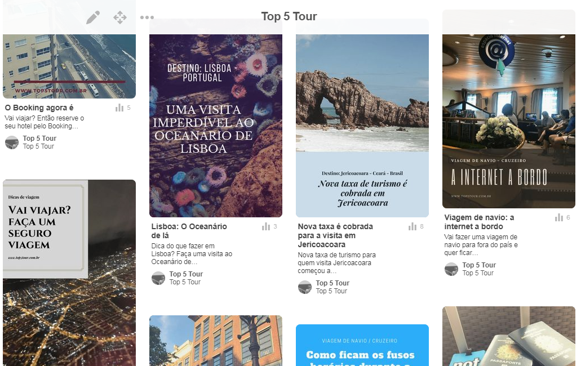The width and height of the screenshot is (581, 366).
Task: Click the 'Top 5 Tour' board title
Action: [x=289, y=16]
